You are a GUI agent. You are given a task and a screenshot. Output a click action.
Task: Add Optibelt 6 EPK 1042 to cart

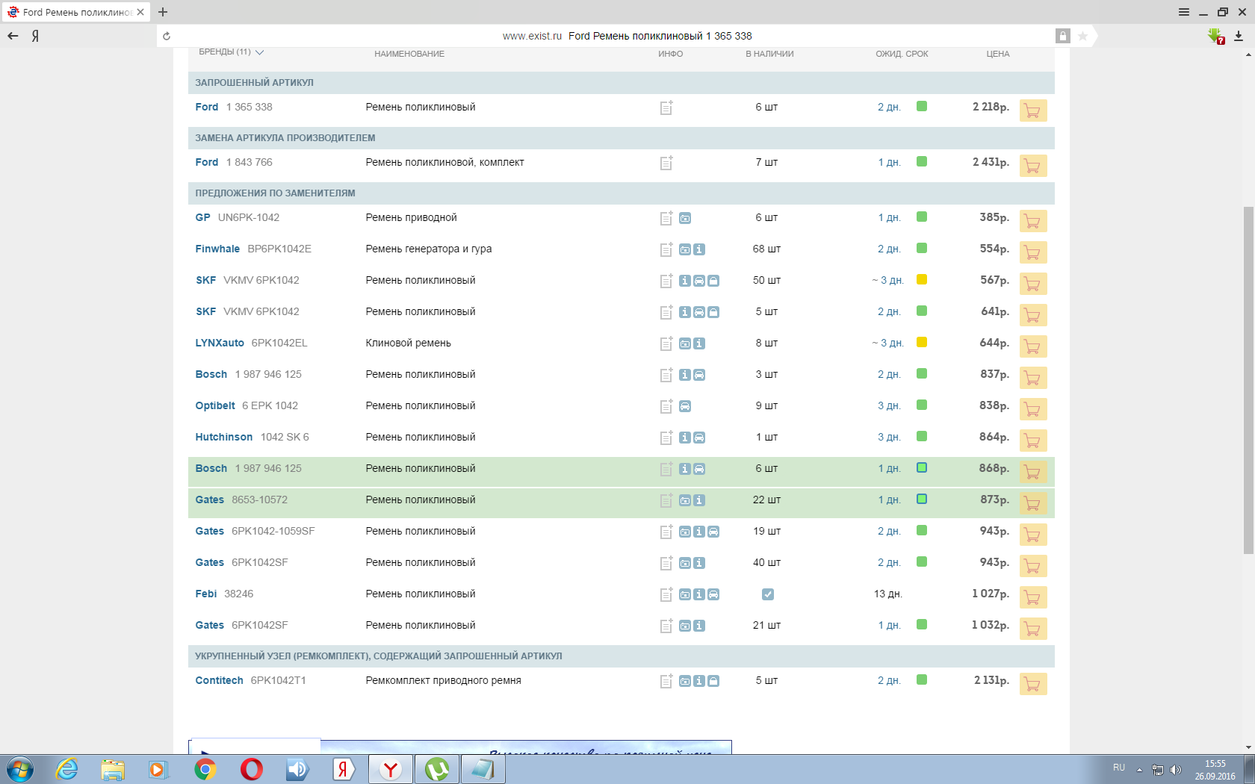click(1033, 409)
